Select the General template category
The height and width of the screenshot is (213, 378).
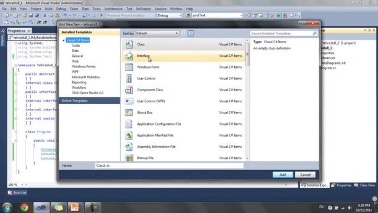77,56
